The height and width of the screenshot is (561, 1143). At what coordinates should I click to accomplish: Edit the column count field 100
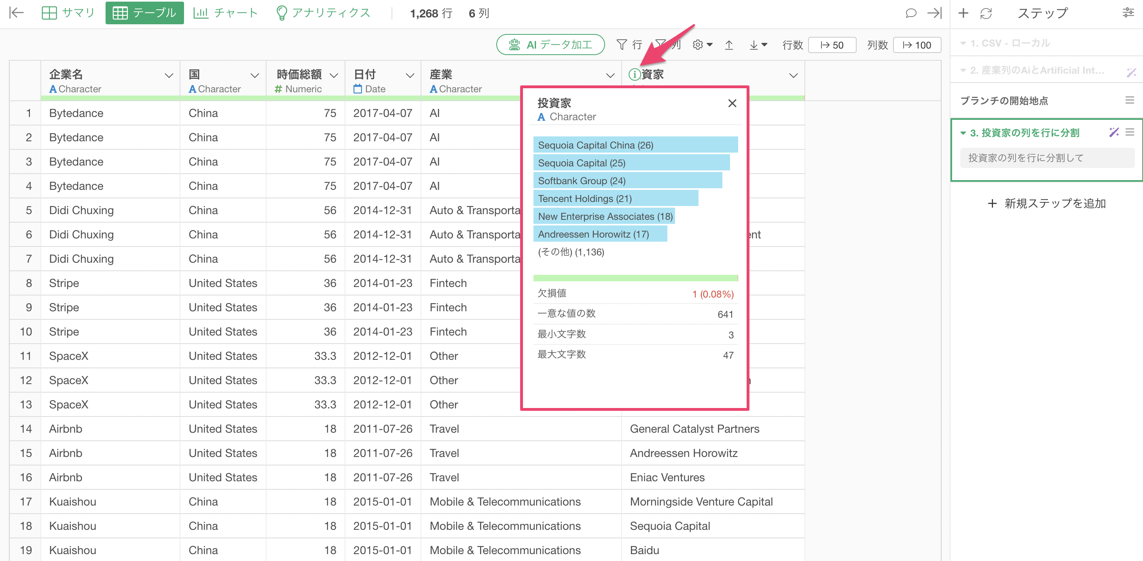tap(917, 45)
